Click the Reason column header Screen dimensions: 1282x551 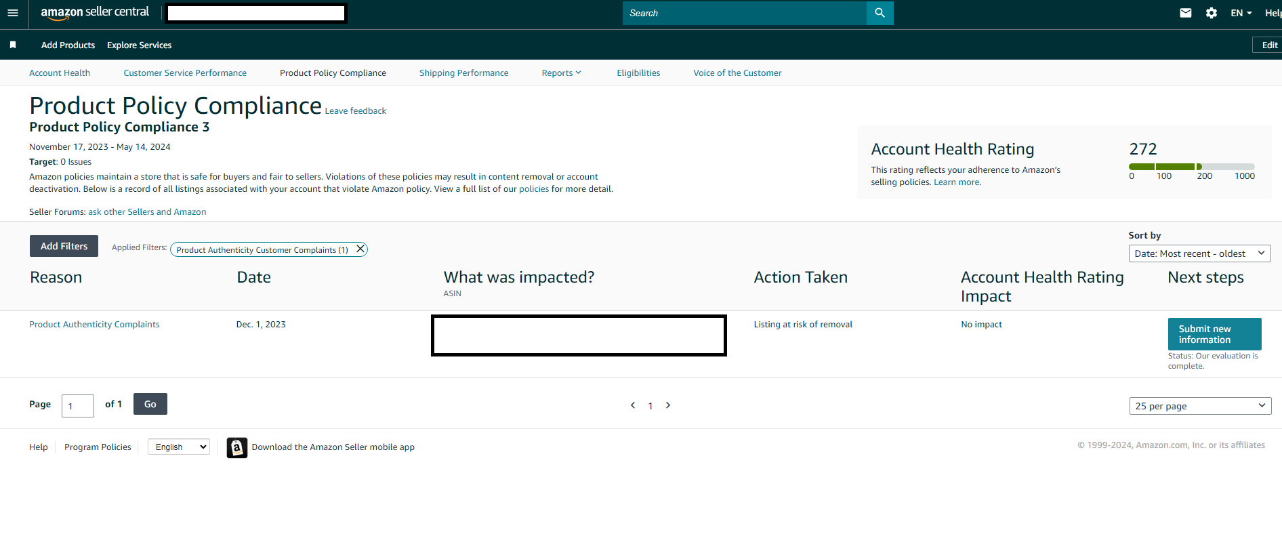point(56,277)
